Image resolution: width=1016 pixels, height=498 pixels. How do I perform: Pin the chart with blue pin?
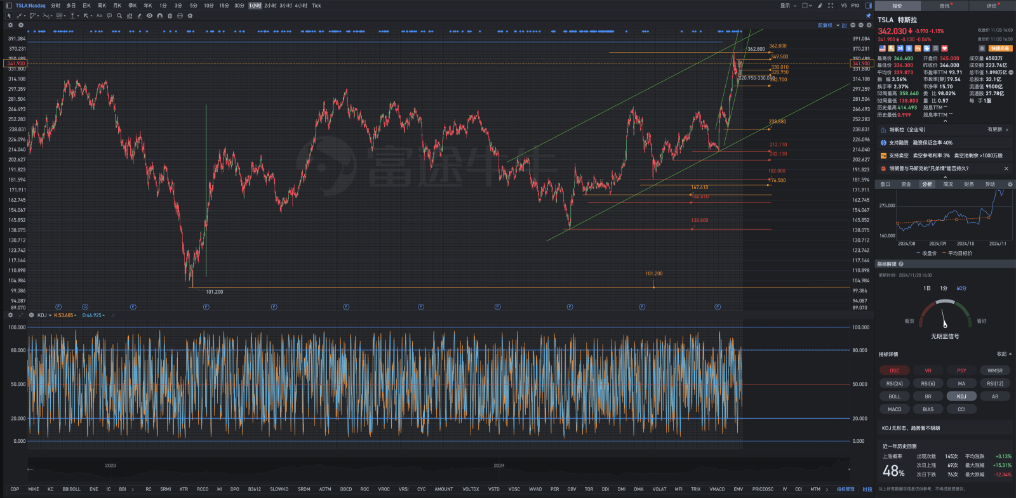(868, 15)
